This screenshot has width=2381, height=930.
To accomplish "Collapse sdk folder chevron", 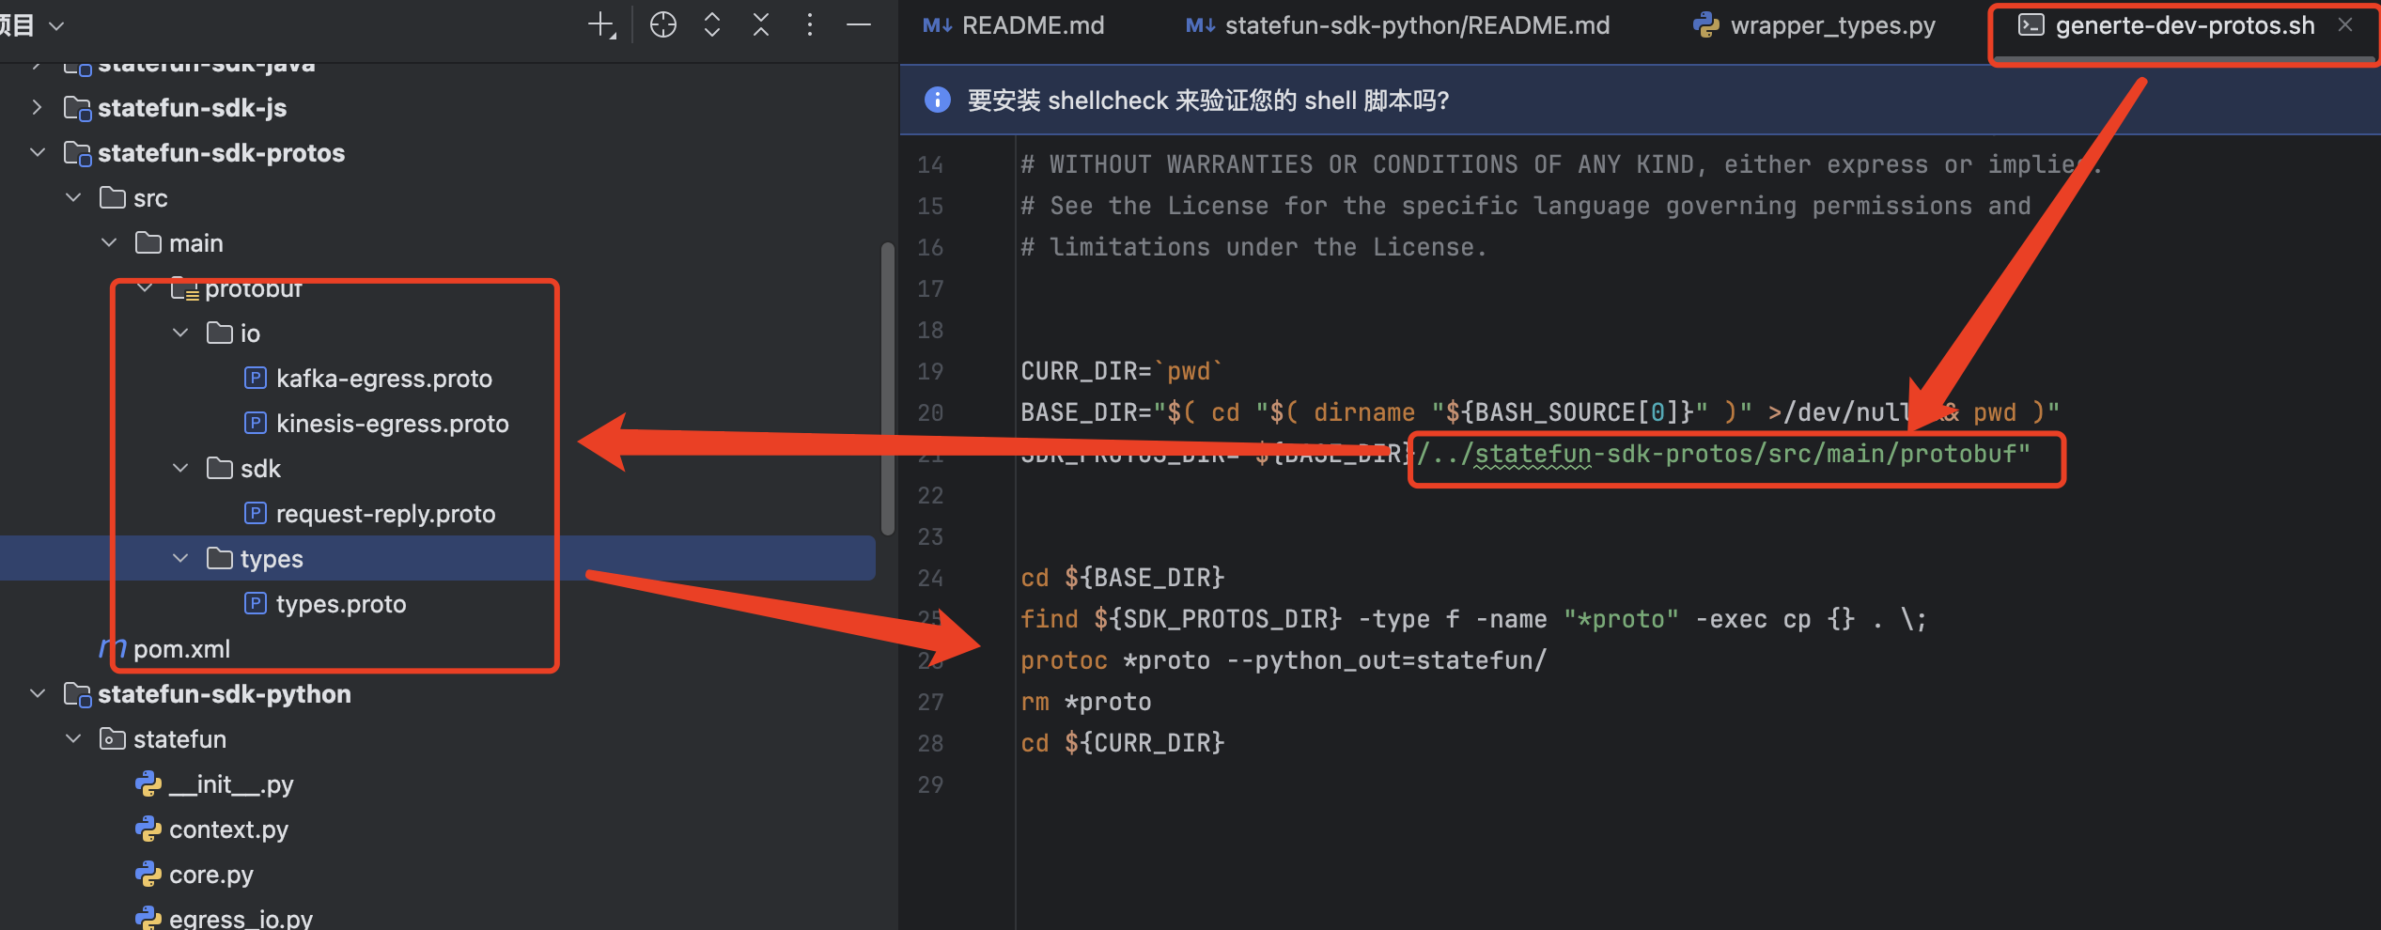I will (x=180, y=468).
